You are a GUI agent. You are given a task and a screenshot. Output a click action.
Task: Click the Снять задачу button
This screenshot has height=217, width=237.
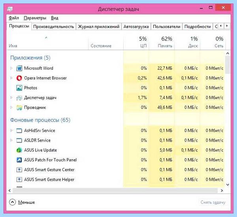(213, 202)
